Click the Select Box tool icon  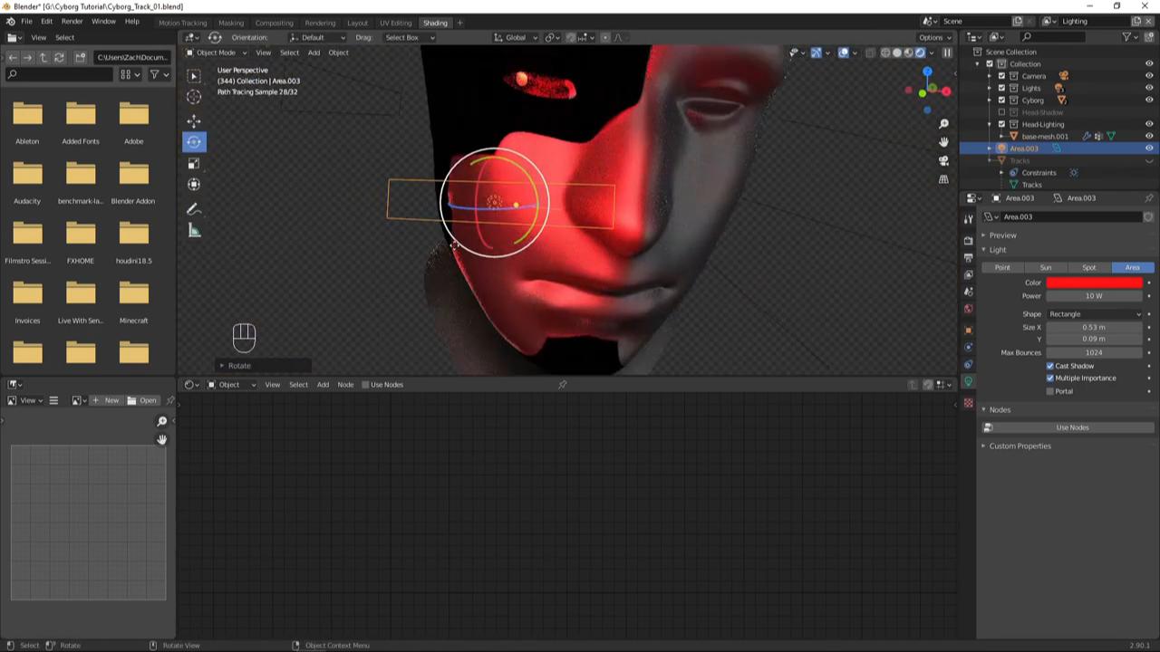(x=194, y=76)
